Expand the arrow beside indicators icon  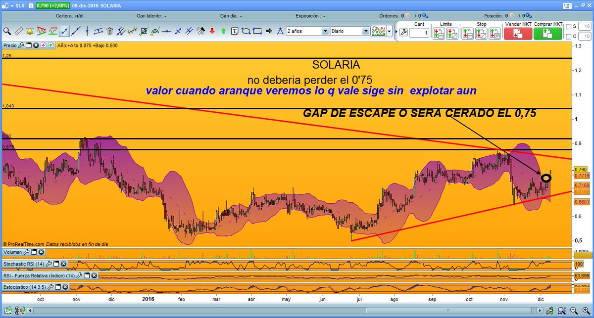[390, 31]
